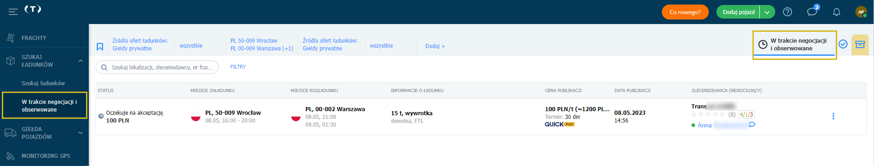
Task: Click the Co nowego? button
Action: point(685,12)
